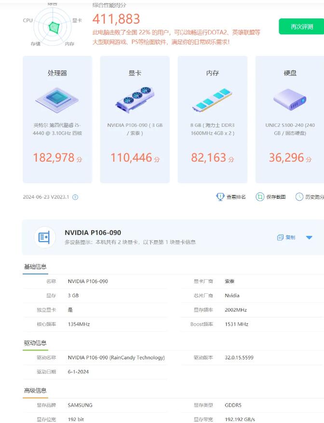Click the graphics card icon in 显卡 card
324x423 pixels.
pos(135,100)
